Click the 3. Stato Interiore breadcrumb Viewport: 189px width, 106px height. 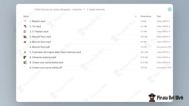pyautogui.click(x=96, y=9)
